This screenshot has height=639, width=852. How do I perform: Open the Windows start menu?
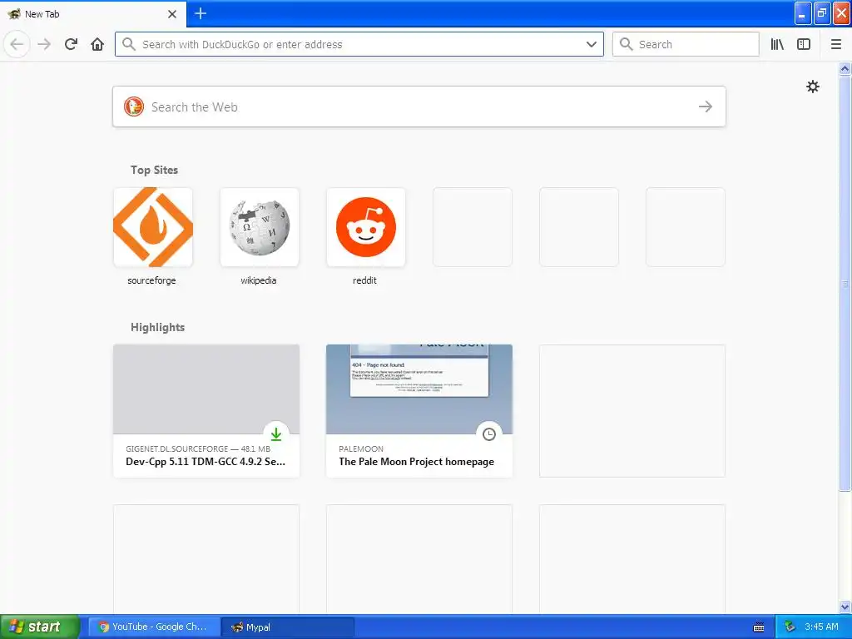(40, 627)
